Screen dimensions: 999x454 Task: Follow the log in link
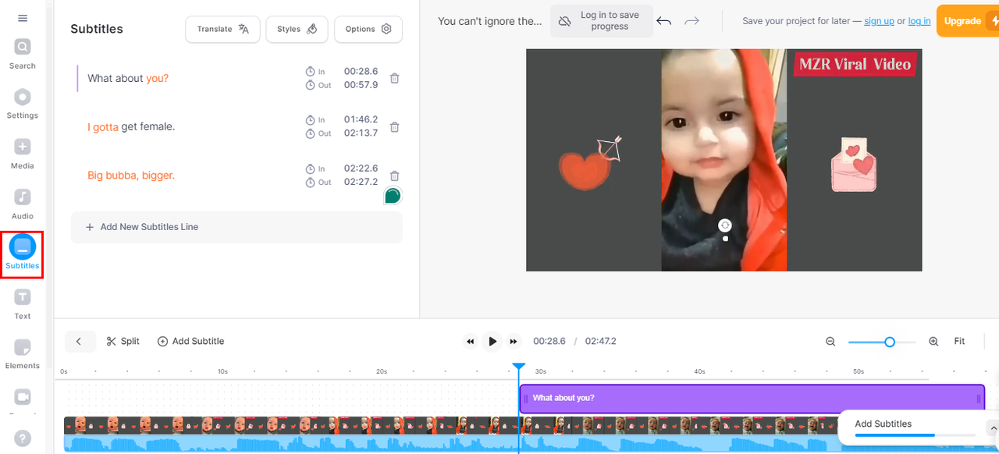point(919,21)
